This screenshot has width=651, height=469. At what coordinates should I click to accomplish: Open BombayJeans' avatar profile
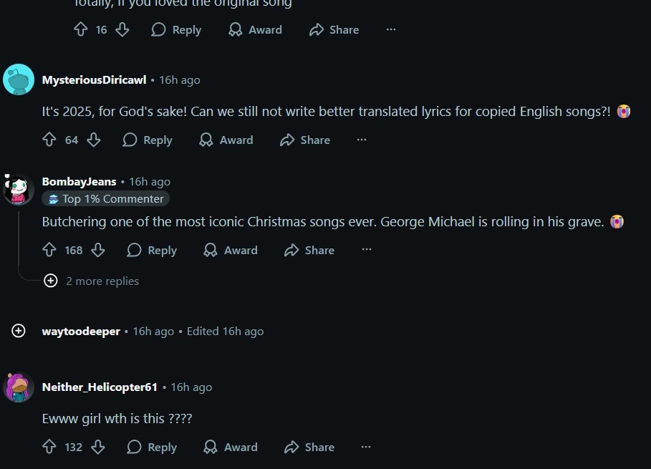(19, 190)
